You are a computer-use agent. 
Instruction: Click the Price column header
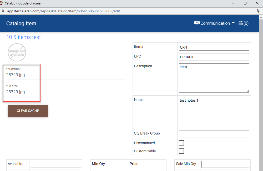click(134, 164)
